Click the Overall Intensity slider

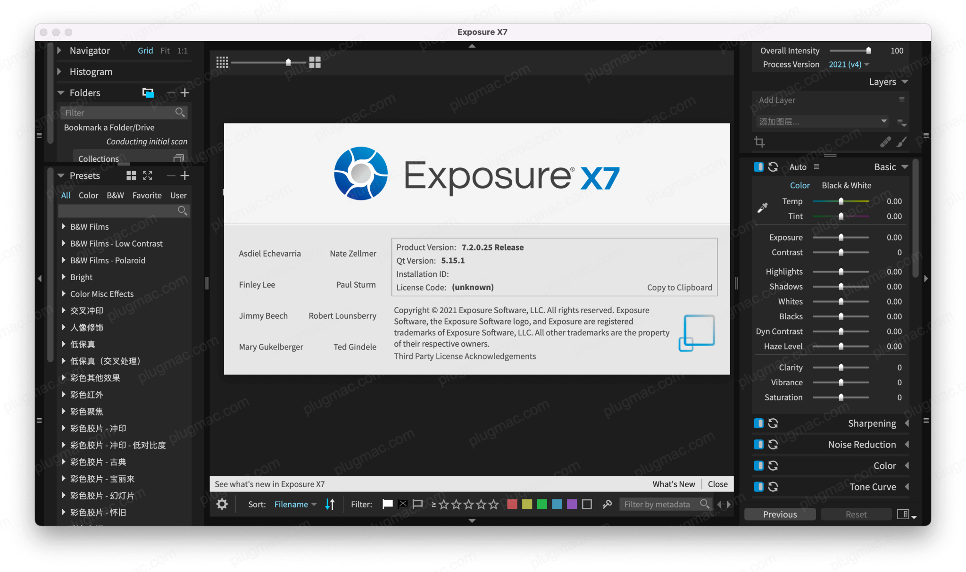point(850,50)
